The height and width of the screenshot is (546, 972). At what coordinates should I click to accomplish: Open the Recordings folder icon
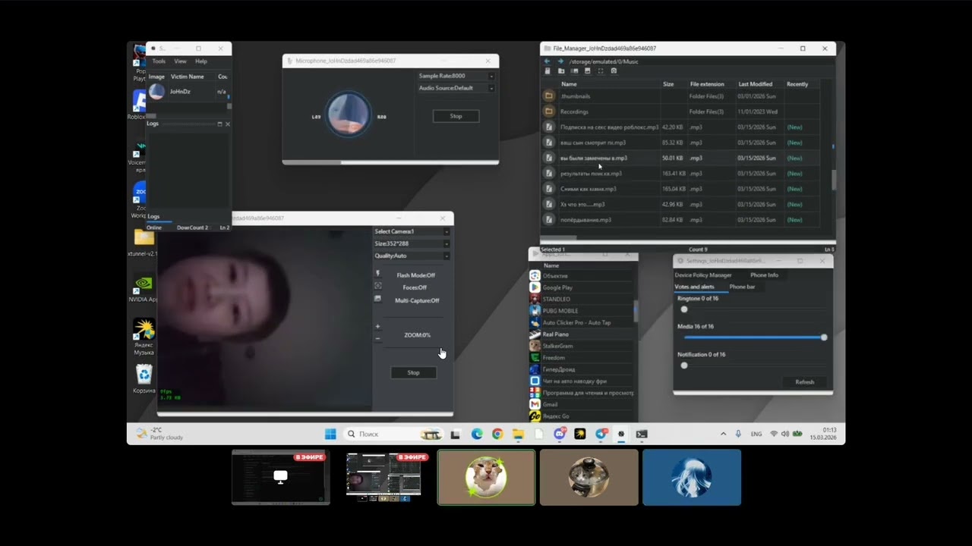[x=548, y=111]
